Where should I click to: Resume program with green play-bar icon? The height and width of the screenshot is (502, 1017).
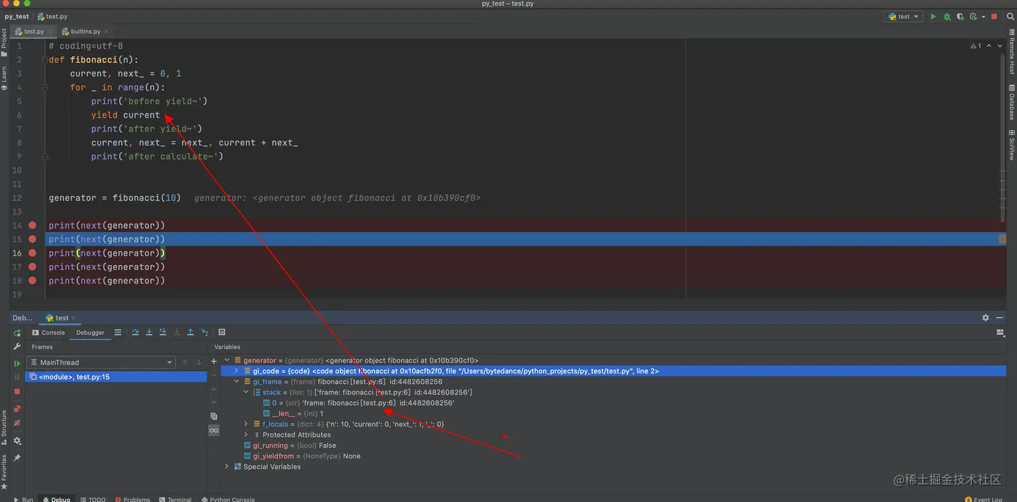pyautogui.click(x=17, y=363)
